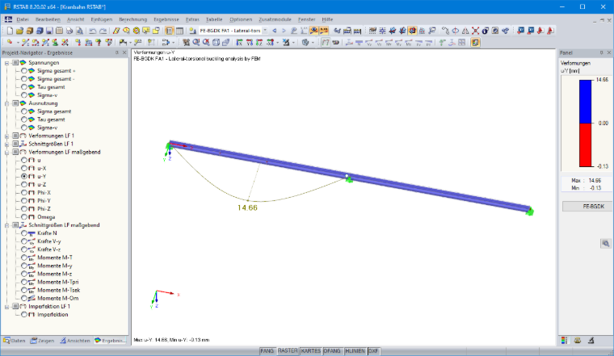The height and width of the screenshot is (356, 614).
Task: Select Momente M-y radio button
Action: coord(24,266)
